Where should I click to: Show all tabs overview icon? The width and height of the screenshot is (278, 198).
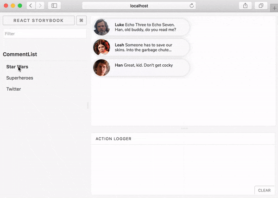coord(261,6)
